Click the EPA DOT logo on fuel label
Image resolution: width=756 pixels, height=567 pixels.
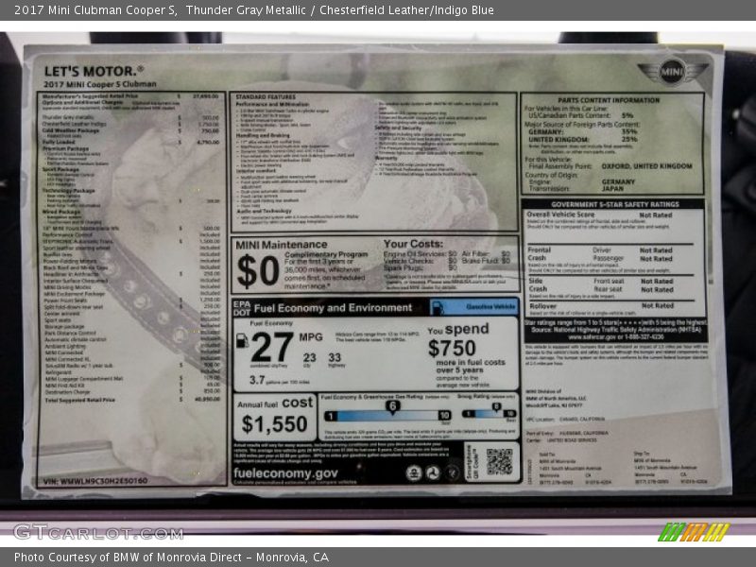[x=242, y=309]
